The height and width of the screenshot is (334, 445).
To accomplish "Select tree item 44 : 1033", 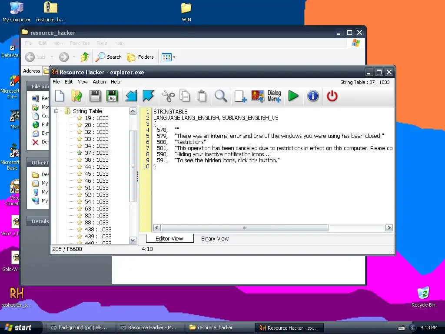I will tap(96, 167).
